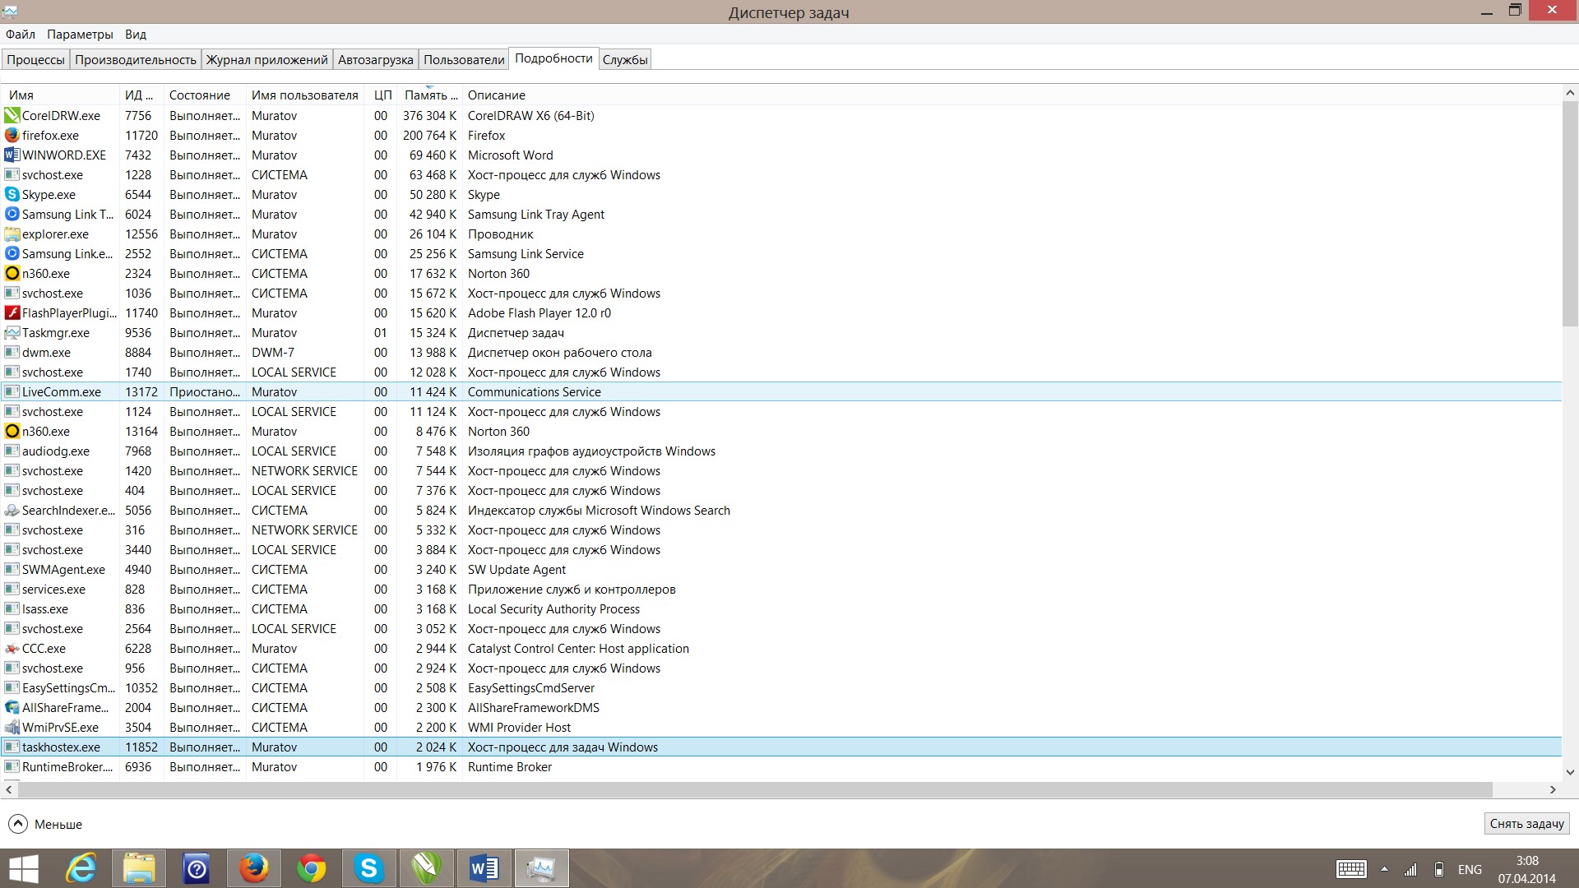This screenshot has height=888, width=1579.
Task: Click the FlashPlayerPlugin process icon
Action: (x=12, y=313)
